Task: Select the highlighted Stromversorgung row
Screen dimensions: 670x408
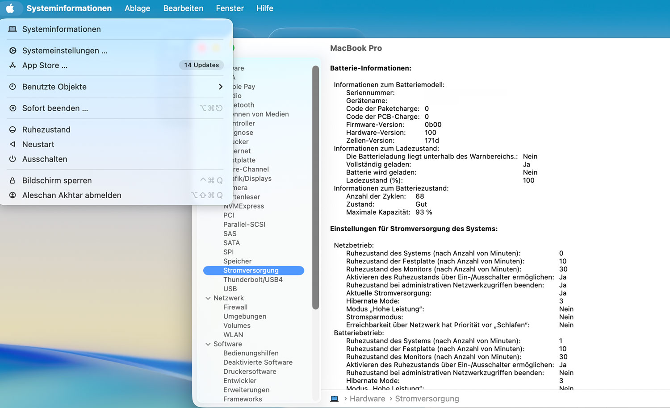Action: pos(254,271)
